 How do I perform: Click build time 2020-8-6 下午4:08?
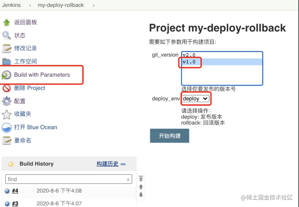pos(59,190)
